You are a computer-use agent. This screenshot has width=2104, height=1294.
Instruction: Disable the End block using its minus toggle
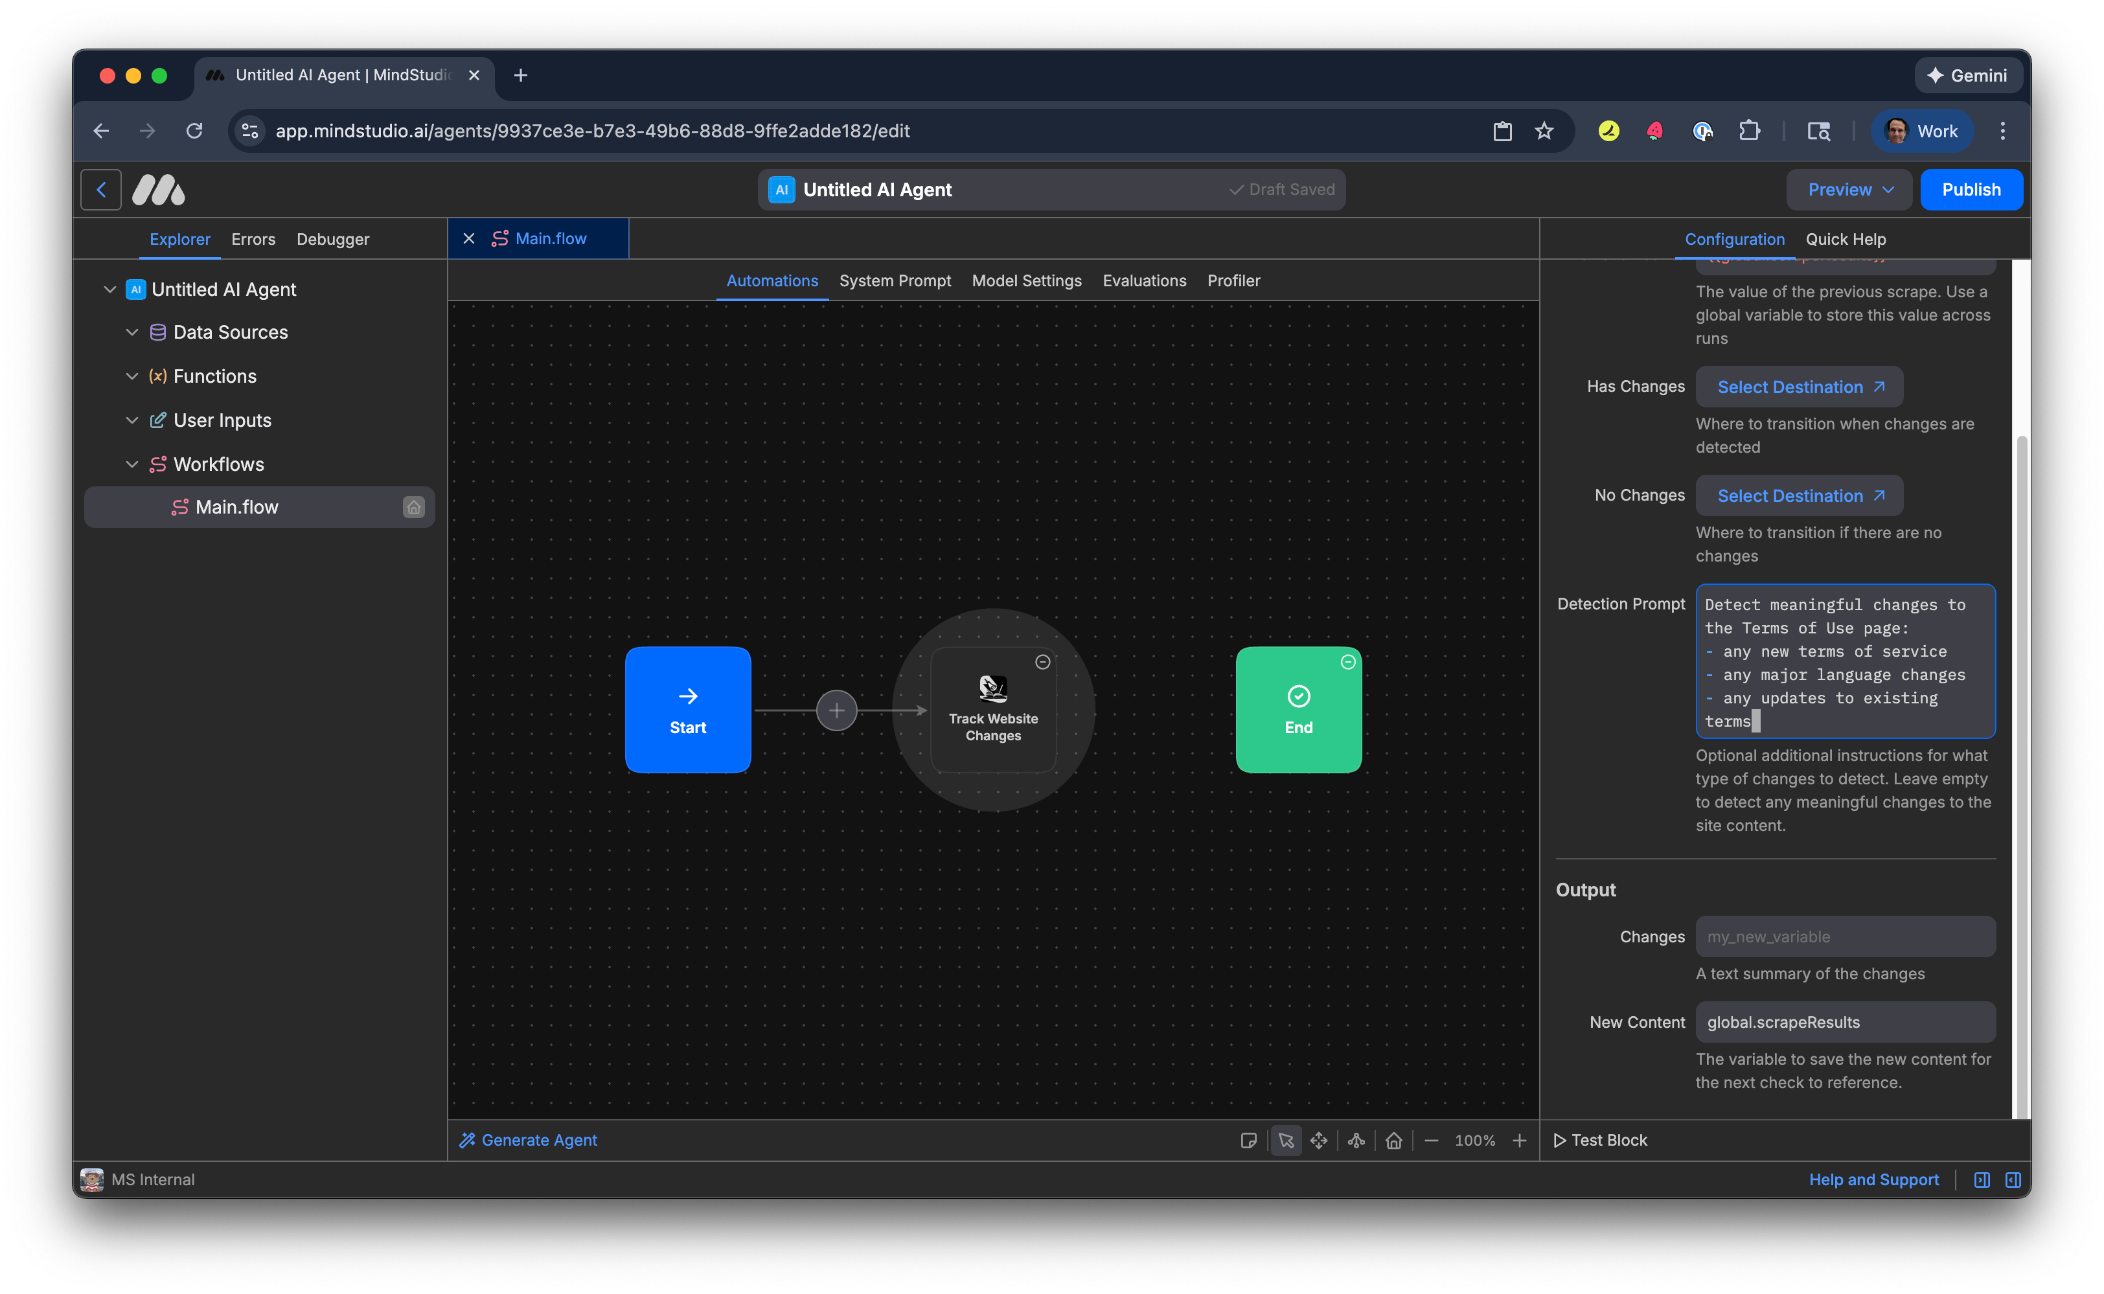[x=1348, y=661]
